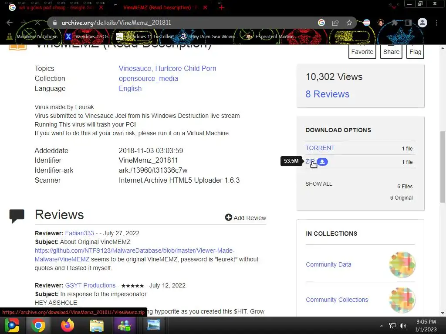Click the 6 Original count
446x334 pixels.
pyautogui.click(x=401, y=198)
